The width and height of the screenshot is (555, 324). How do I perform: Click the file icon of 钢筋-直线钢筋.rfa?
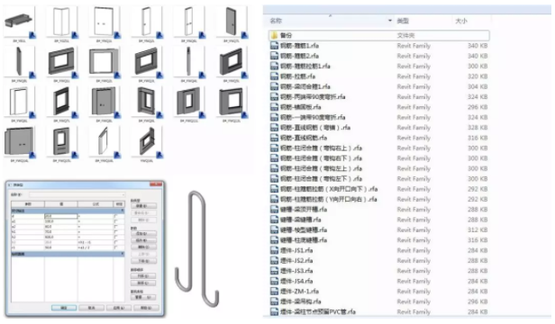(x=274, y=138)
